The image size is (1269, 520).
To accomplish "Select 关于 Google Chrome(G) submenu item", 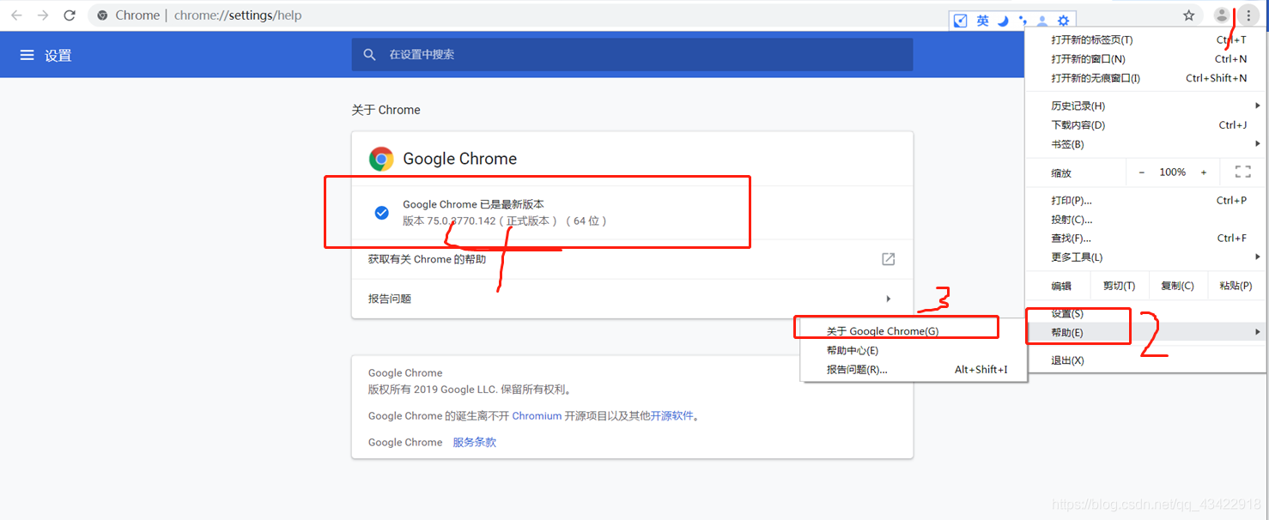I will click(x=914, y=331).
